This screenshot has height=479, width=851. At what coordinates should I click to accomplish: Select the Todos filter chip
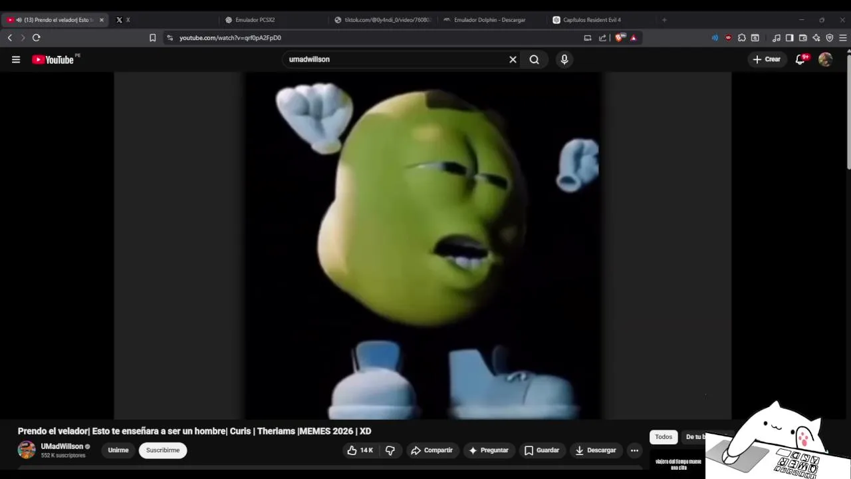664,437
